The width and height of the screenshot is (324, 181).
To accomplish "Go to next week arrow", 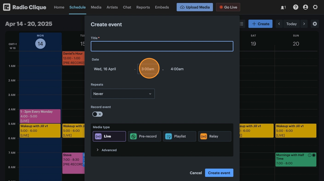I will click(304, 24).
